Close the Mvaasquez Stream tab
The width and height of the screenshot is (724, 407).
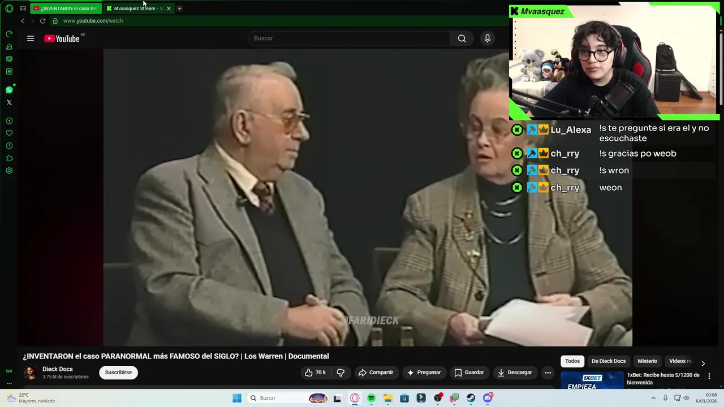169,8
